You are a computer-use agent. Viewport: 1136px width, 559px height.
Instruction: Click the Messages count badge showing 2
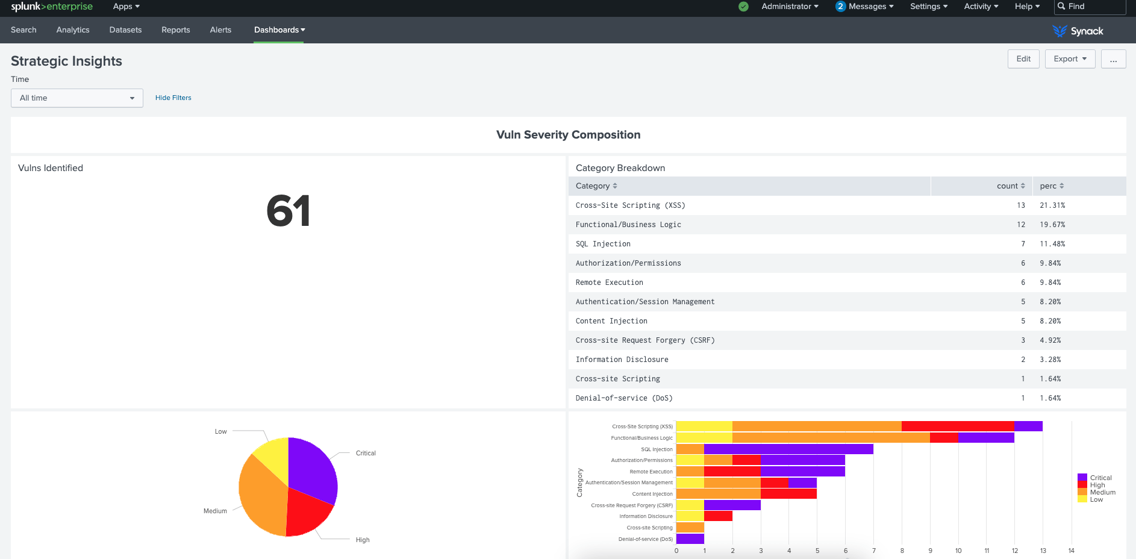coord(840,7)
